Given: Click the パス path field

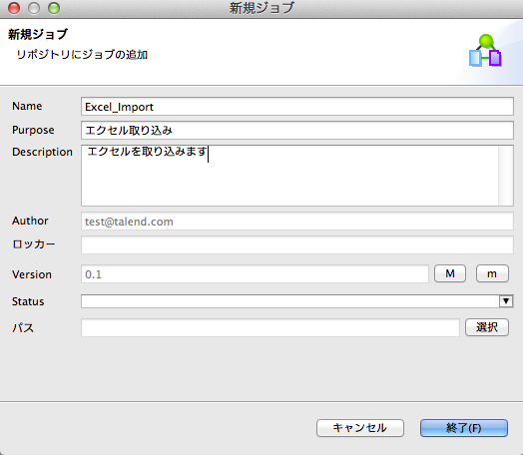Looking at the screenshot, I should [270, 327].
